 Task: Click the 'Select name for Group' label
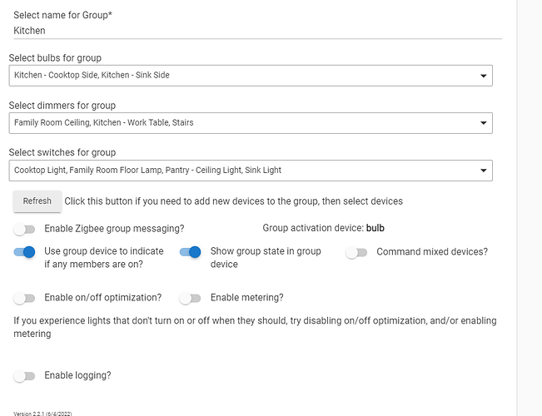(63, 15)
